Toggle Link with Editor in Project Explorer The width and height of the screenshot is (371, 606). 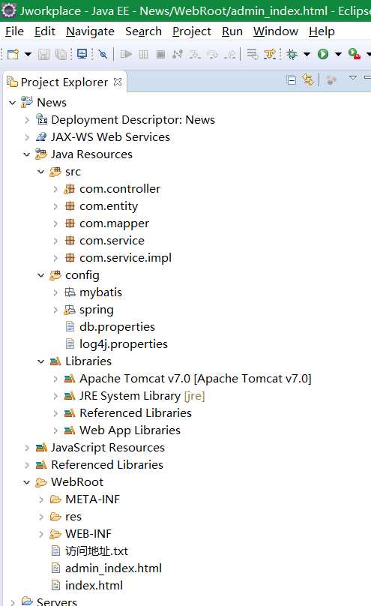(308, 80)
